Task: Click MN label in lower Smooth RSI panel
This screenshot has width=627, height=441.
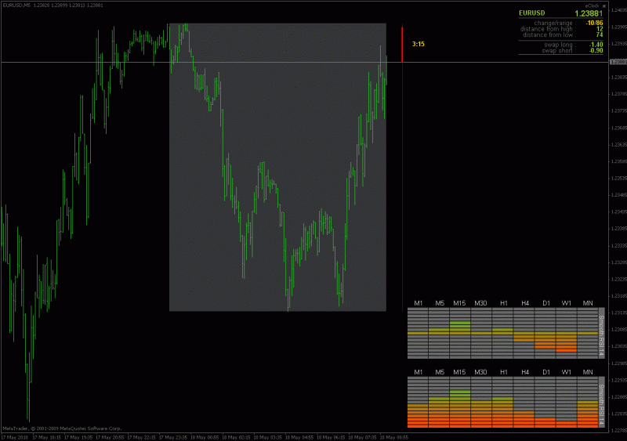Action: tap(588, 372)
